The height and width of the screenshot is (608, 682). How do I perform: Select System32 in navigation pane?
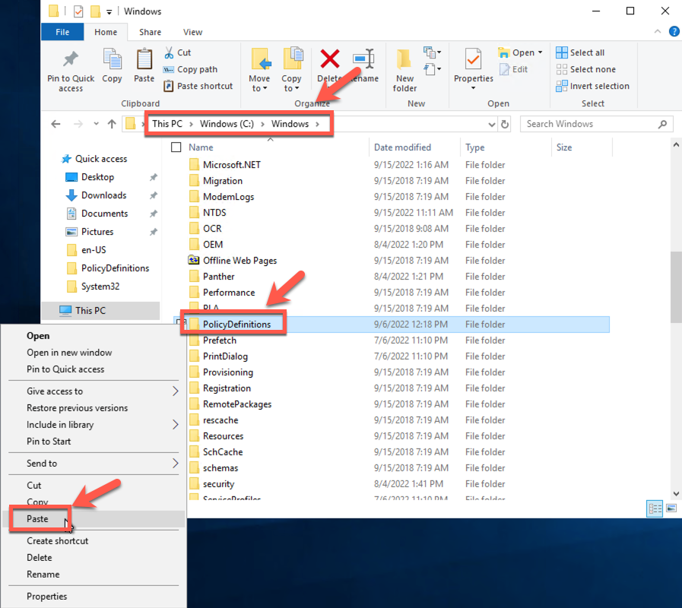point(100,287)
